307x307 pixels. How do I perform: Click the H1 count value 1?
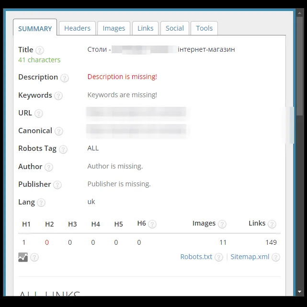point(24,242)
